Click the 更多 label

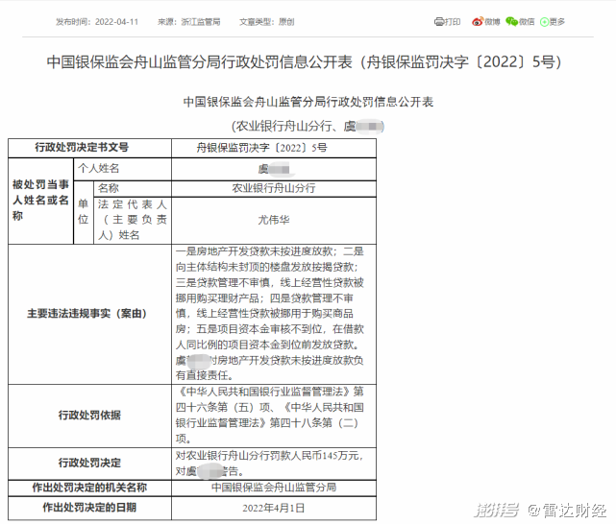[556, 21]
